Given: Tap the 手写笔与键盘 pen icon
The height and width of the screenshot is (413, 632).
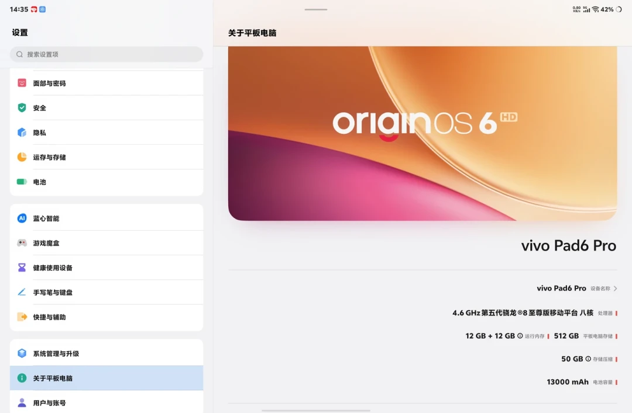Looking at the screenshot, I should click(22, 292).
